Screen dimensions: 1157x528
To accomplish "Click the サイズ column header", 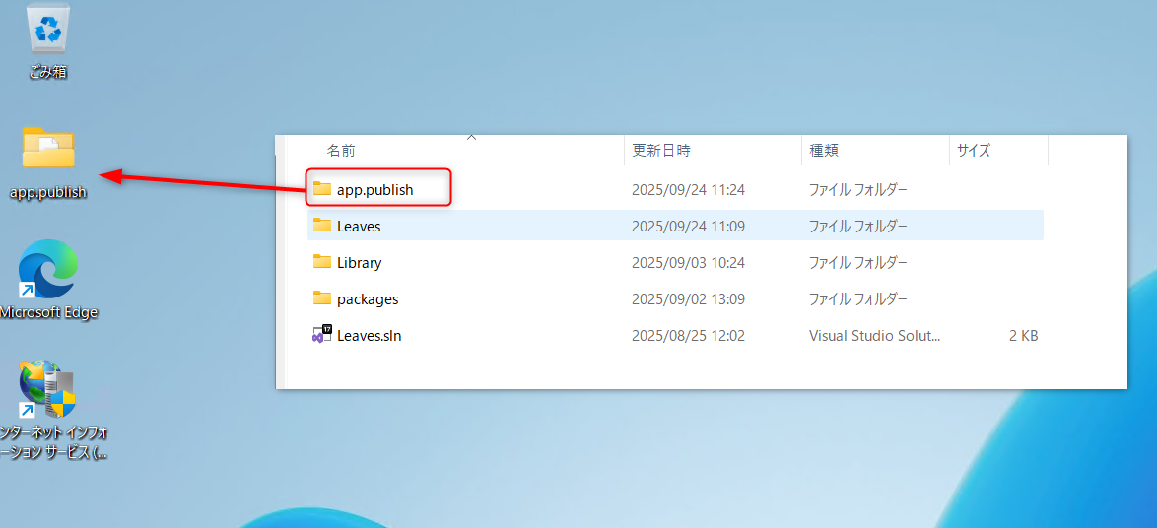I will tap(973, 151).
